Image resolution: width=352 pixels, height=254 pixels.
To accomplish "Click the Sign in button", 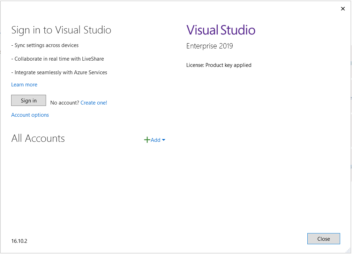I will point(29,100).
